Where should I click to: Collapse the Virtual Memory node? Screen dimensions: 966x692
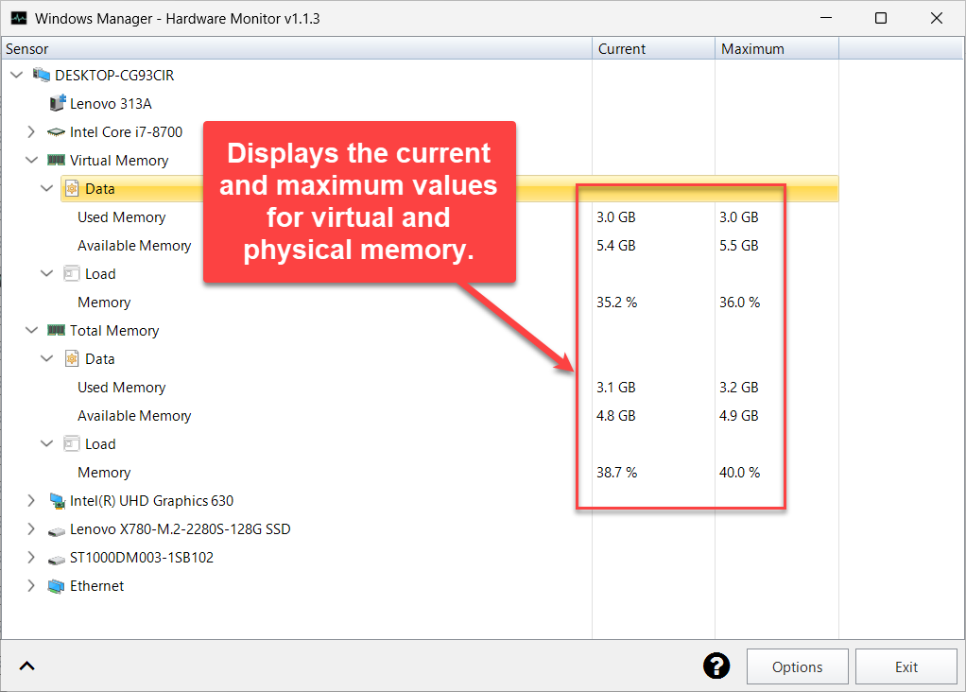(x=31, y=160)
